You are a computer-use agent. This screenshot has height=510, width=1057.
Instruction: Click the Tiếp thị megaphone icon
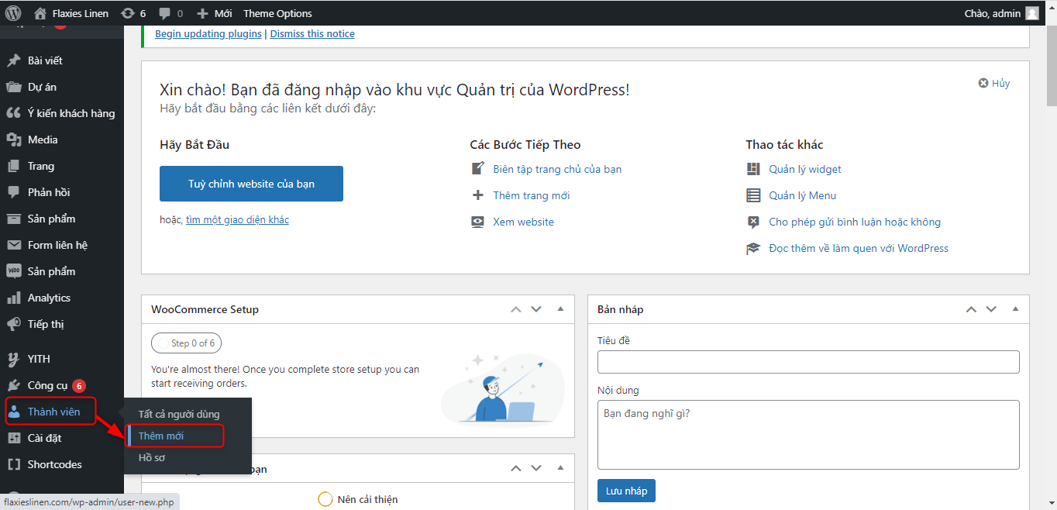[14, 324]
